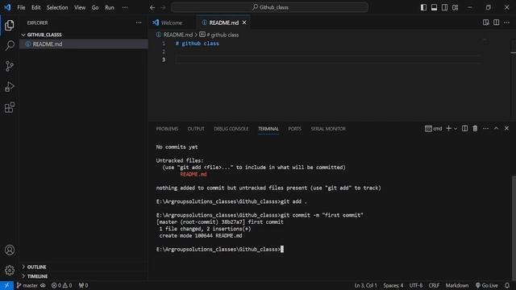Open the Run menu
This screenshot has width=516, height=290.
pos(110,7)
